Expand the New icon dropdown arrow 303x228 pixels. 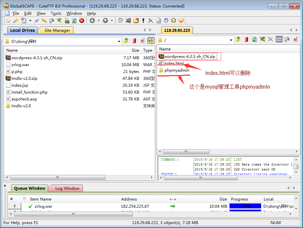30,21
